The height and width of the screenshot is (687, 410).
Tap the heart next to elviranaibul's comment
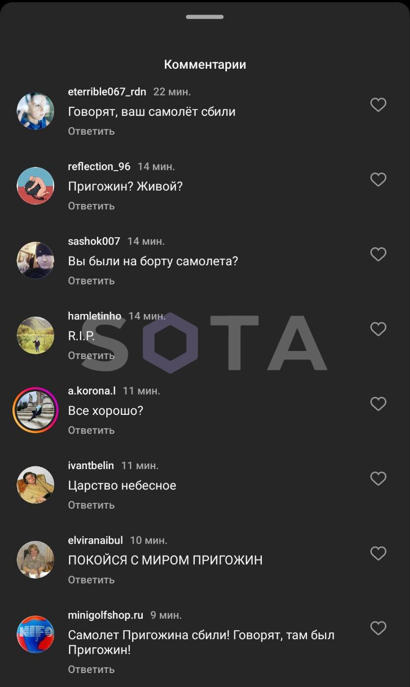pyautogui.click(x=378, y=553)
